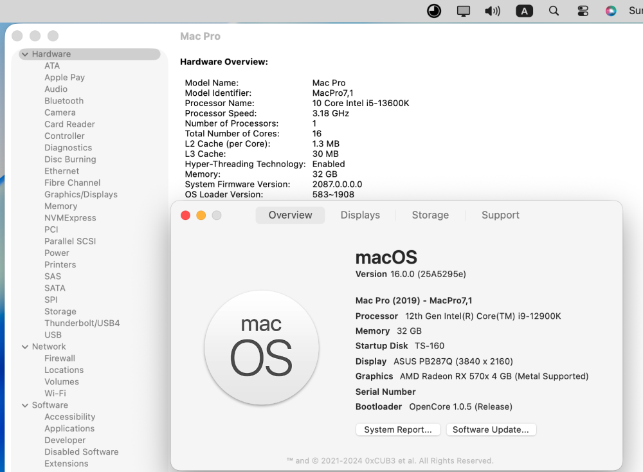Screen dimensions: 643x472
Task: Select Printers in the sidebar
Action: tap(60, 264)
